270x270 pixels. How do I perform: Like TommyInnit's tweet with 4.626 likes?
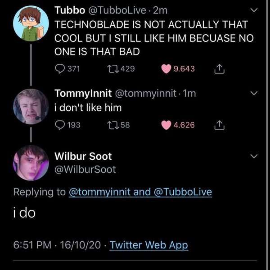[x=166, y=125]
